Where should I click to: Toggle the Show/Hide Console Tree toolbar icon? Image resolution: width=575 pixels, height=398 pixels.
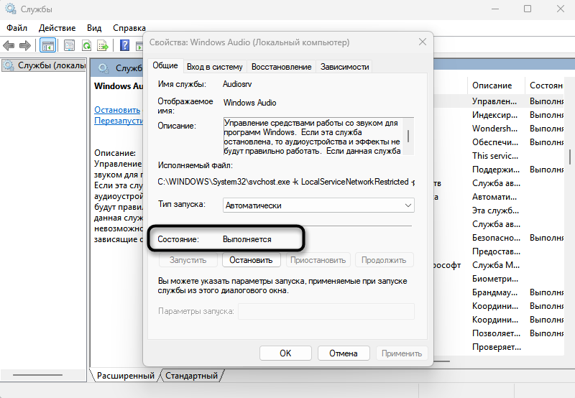[x=48, y=46]
